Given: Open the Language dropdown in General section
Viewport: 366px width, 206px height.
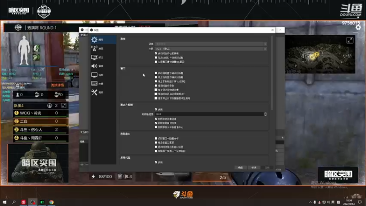Looking at the screenshot, I should point(210,44).
